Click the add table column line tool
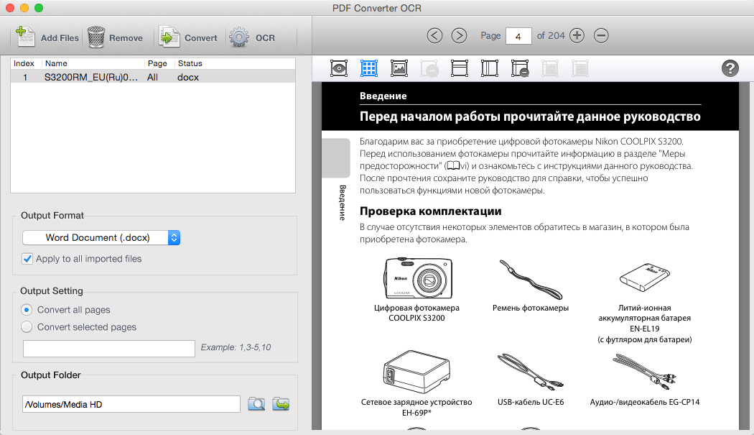Screen dimensions: 754x435 click(490, 68)
